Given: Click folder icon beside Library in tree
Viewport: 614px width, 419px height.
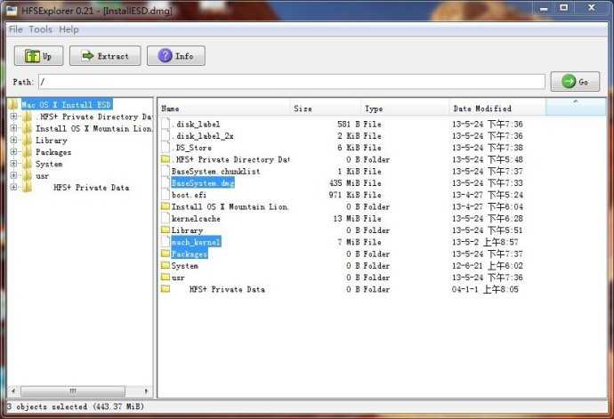Looking at the screenshot, I should tap(27, 141).
